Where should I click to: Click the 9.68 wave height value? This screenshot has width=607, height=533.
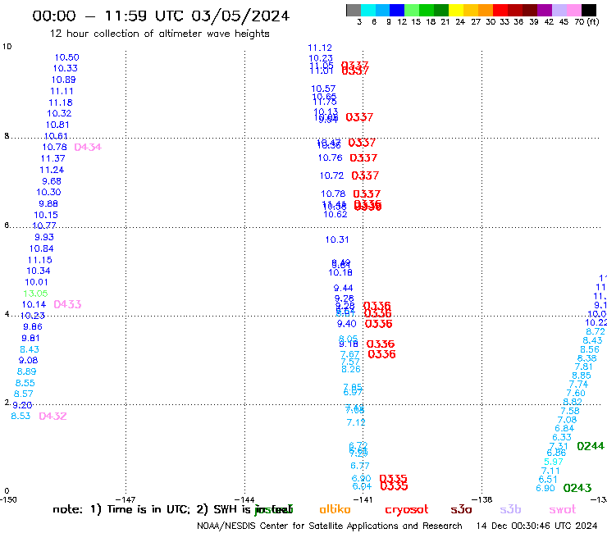point(52,181)
